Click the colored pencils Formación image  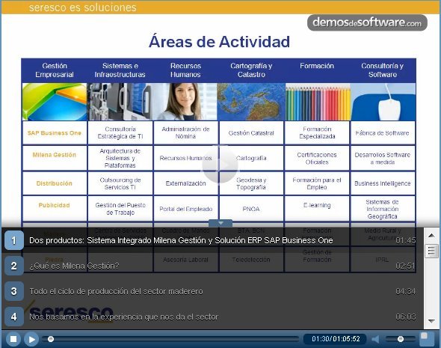coord(318,102)
